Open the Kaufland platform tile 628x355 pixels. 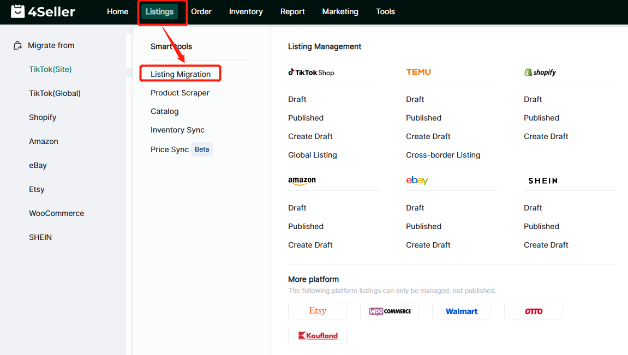click(317, 335)
